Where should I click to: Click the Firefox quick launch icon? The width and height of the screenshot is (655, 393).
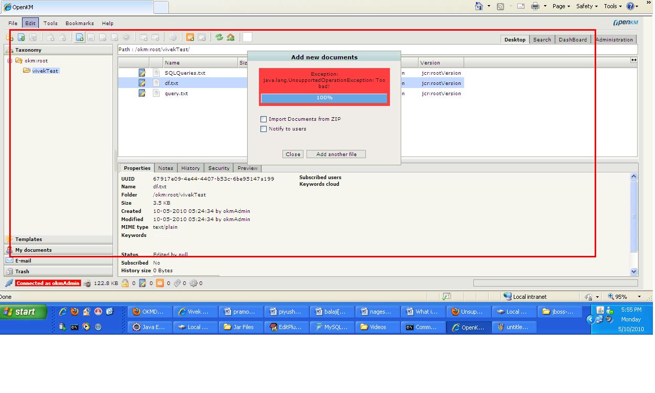pyautogui.click(x=75, y=311)
